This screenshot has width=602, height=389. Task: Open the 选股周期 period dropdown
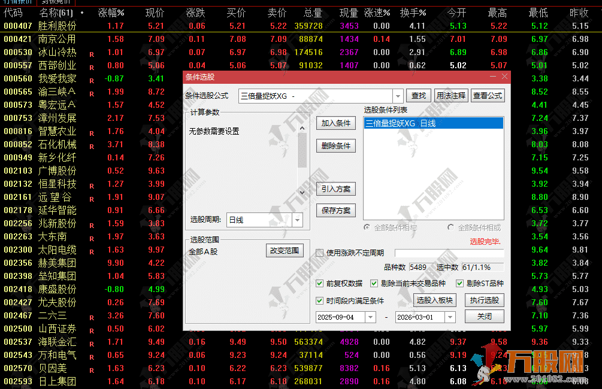click(x=297, y=220)
